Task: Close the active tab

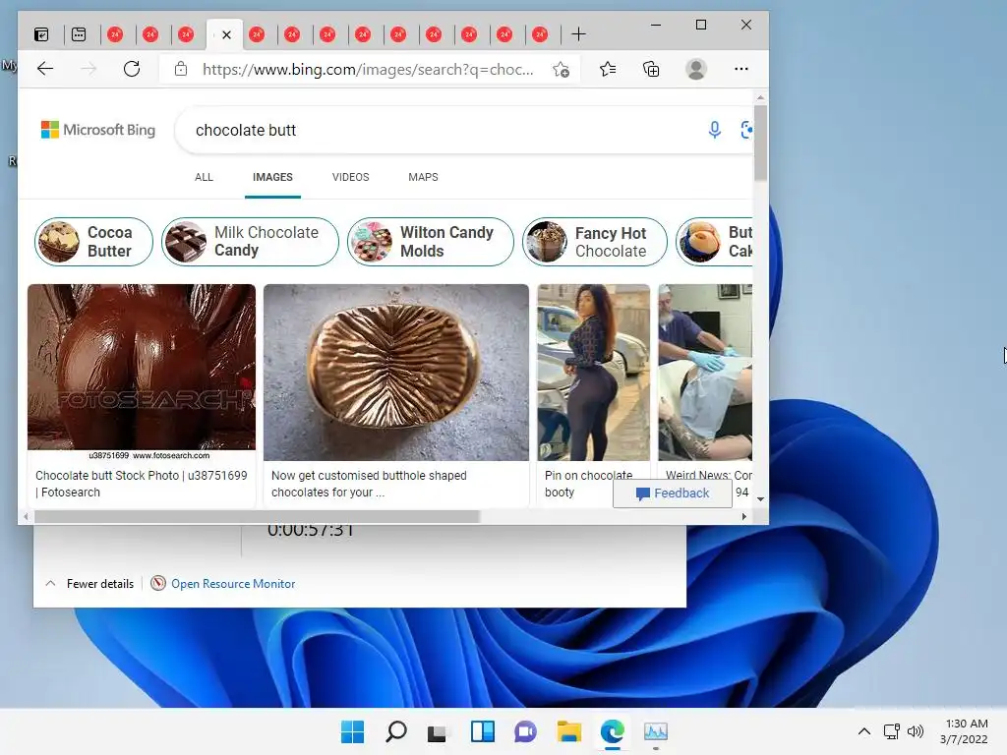Action: tap(226, 34)
